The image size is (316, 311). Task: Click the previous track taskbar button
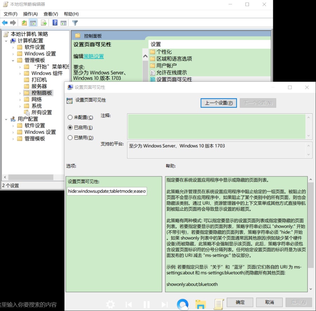pyautogui.click(x=129, y=305)
